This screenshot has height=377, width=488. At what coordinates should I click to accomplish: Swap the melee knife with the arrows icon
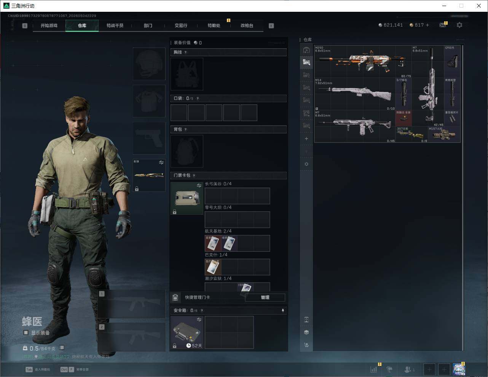pyautogui.click(x=161, y=163)
